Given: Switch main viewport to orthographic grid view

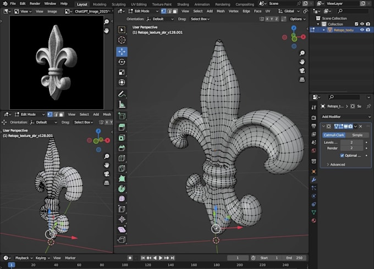Looking at the screenshot, I should (302, 80).
